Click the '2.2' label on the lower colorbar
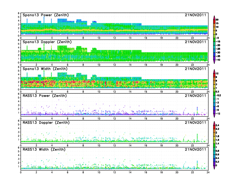Image resolution: width=239 pixels, height=185 pixels. [x=217, y=129]
